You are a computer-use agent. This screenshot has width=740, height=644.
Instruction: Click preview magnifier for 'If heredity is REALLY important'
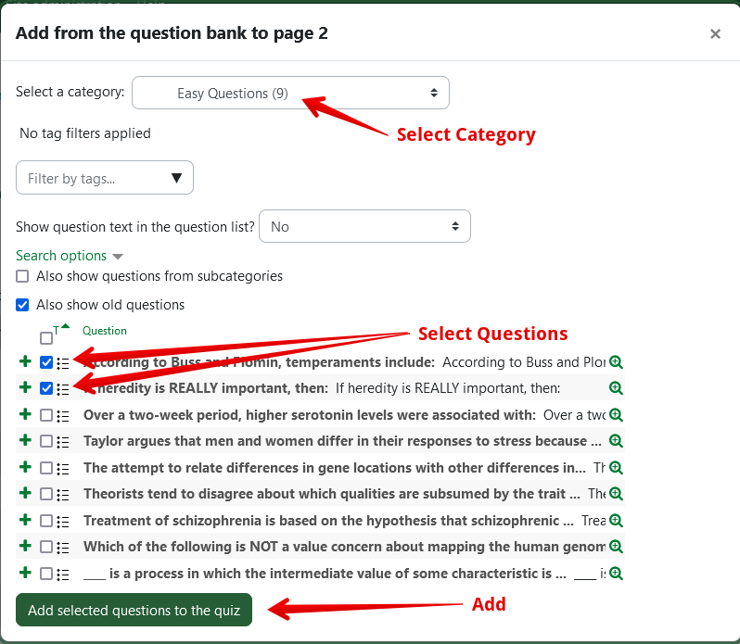(616, 388)
